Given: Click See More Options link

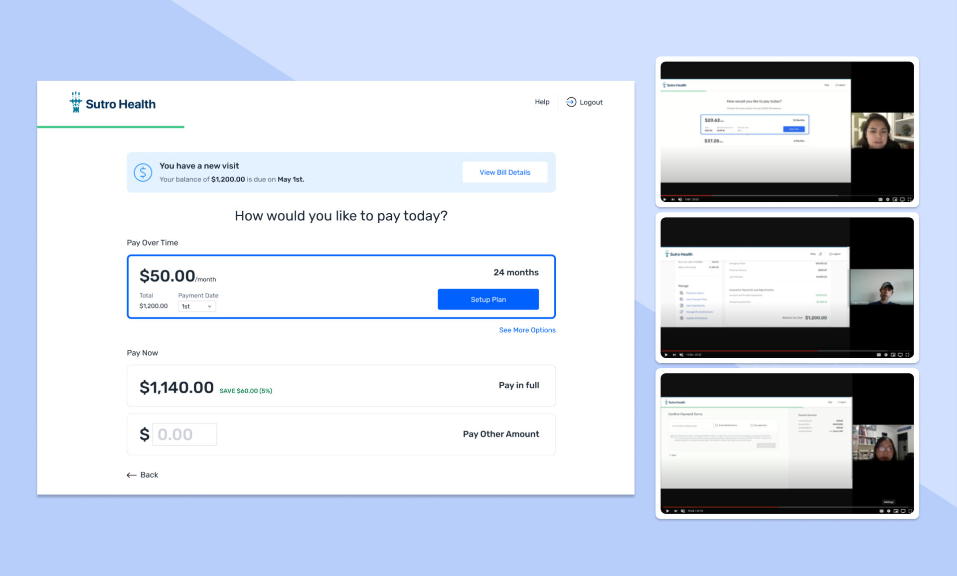Looking at the screenshot, I should click(x=527, y=330).
